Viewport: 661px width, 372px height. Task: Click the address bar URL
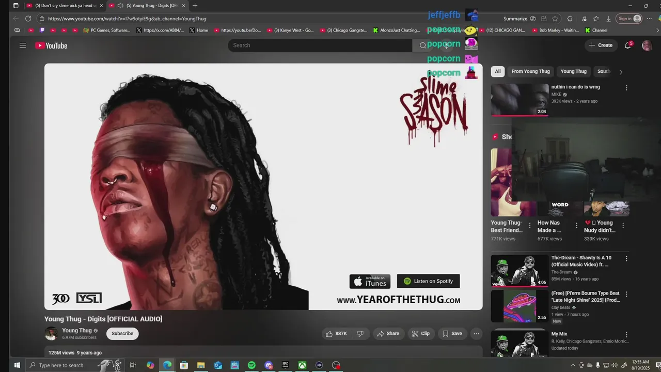pyautogui.click(x=127, y=19)
